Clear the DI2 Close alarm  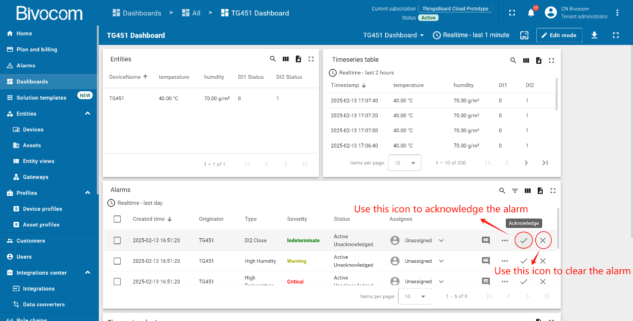(x=543, y=240)
